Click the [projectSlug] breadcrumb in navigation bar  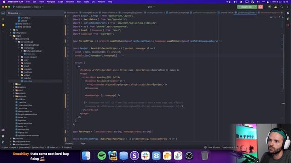(x=38, y=148)
